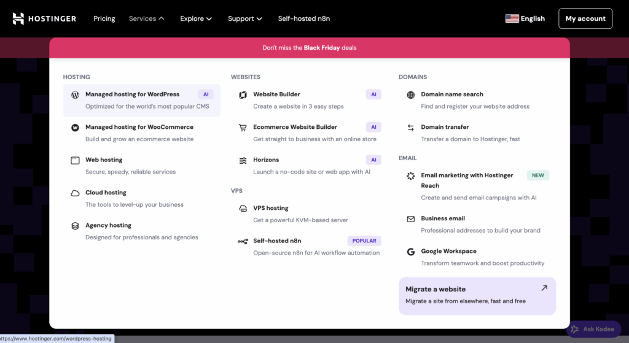
Task: Open the English language selector
Action: [525, 18]
